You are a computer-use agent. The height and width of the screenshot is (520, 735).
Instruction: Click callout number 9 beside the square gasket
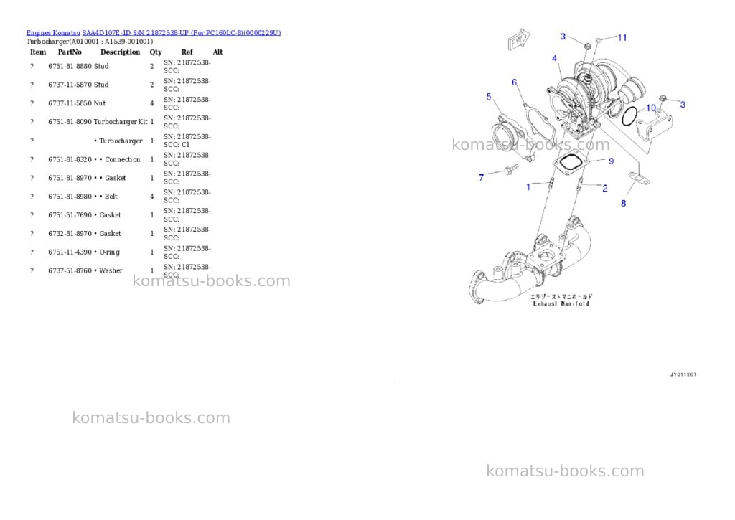click(612, 161)
